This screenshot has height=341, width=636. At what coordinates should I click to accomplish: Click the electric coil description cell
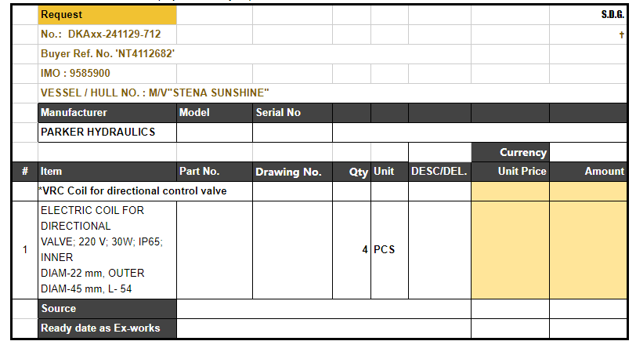(x=107, y=249)
